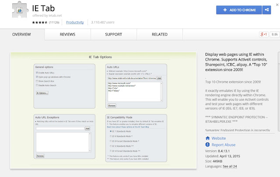The width and height of the screenshot is (280, 177).
Task: Click the share icon button
Action: tap(266, 10)
